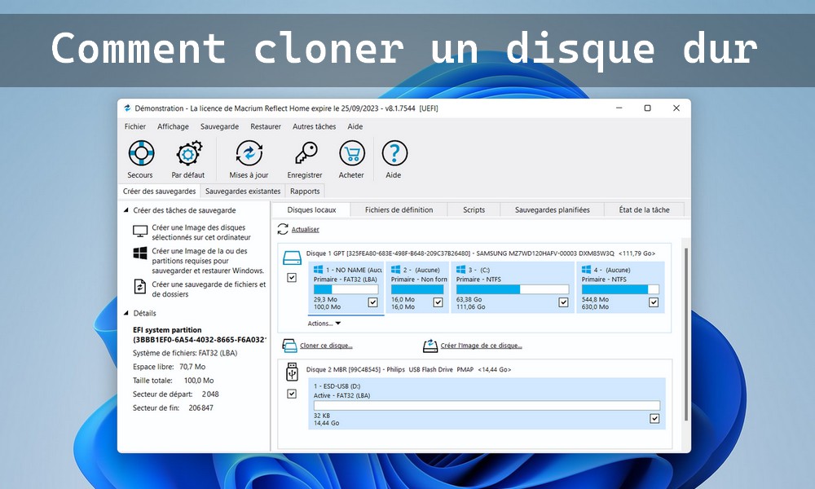815x489 pixels.
Task: Click the partition 3 (C:) usage bar
Action: click(513, 289)
